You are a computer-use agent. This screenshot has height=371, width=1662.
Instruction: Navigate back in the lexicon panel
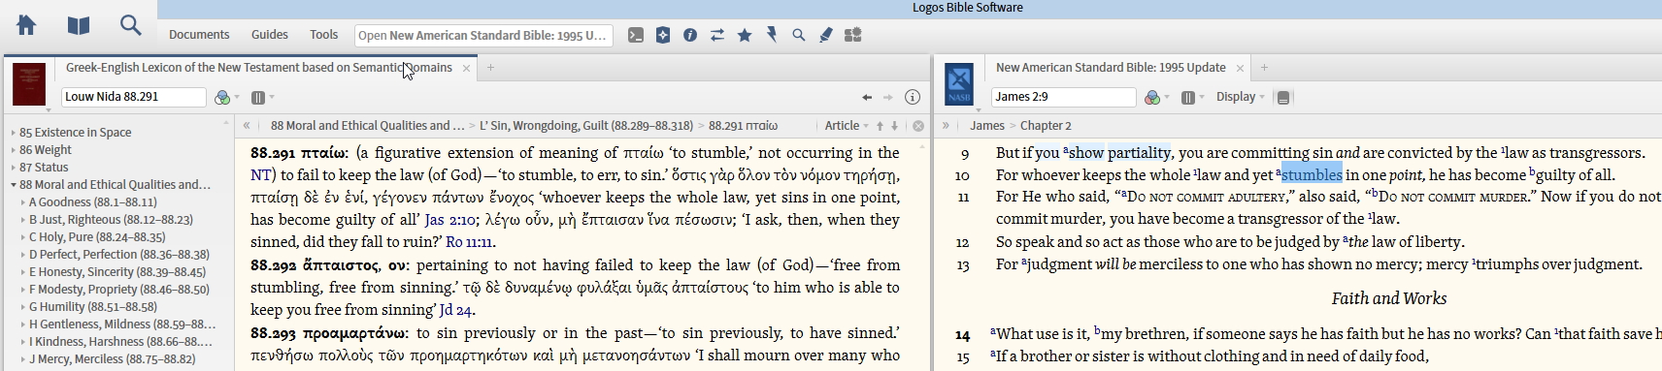[x=867, y=97]
